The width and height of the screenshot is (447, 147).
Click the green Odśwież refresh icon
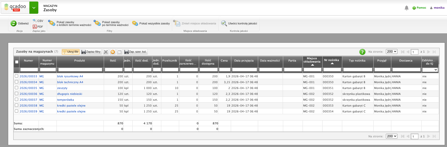(13, 23)
